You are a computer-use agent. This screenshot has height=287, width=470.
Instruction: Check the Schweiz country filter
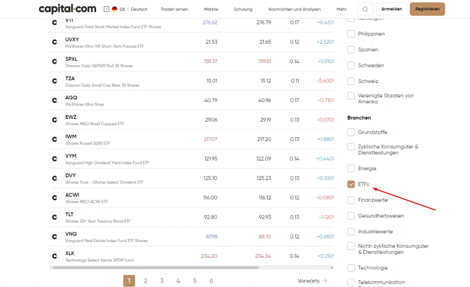[x=351, y=81]
